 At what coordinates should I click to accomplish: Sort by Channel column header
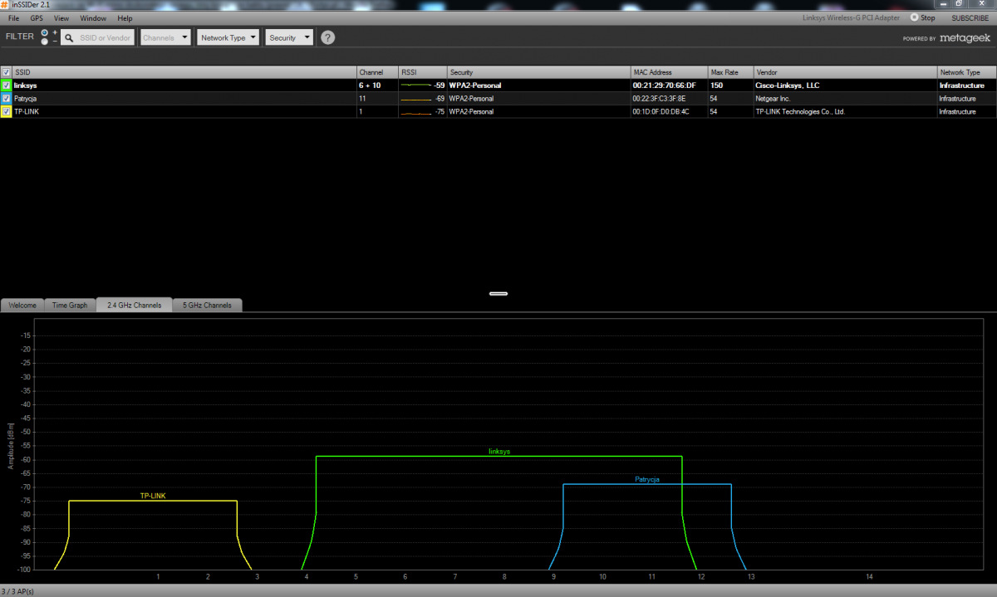[378, 72]
